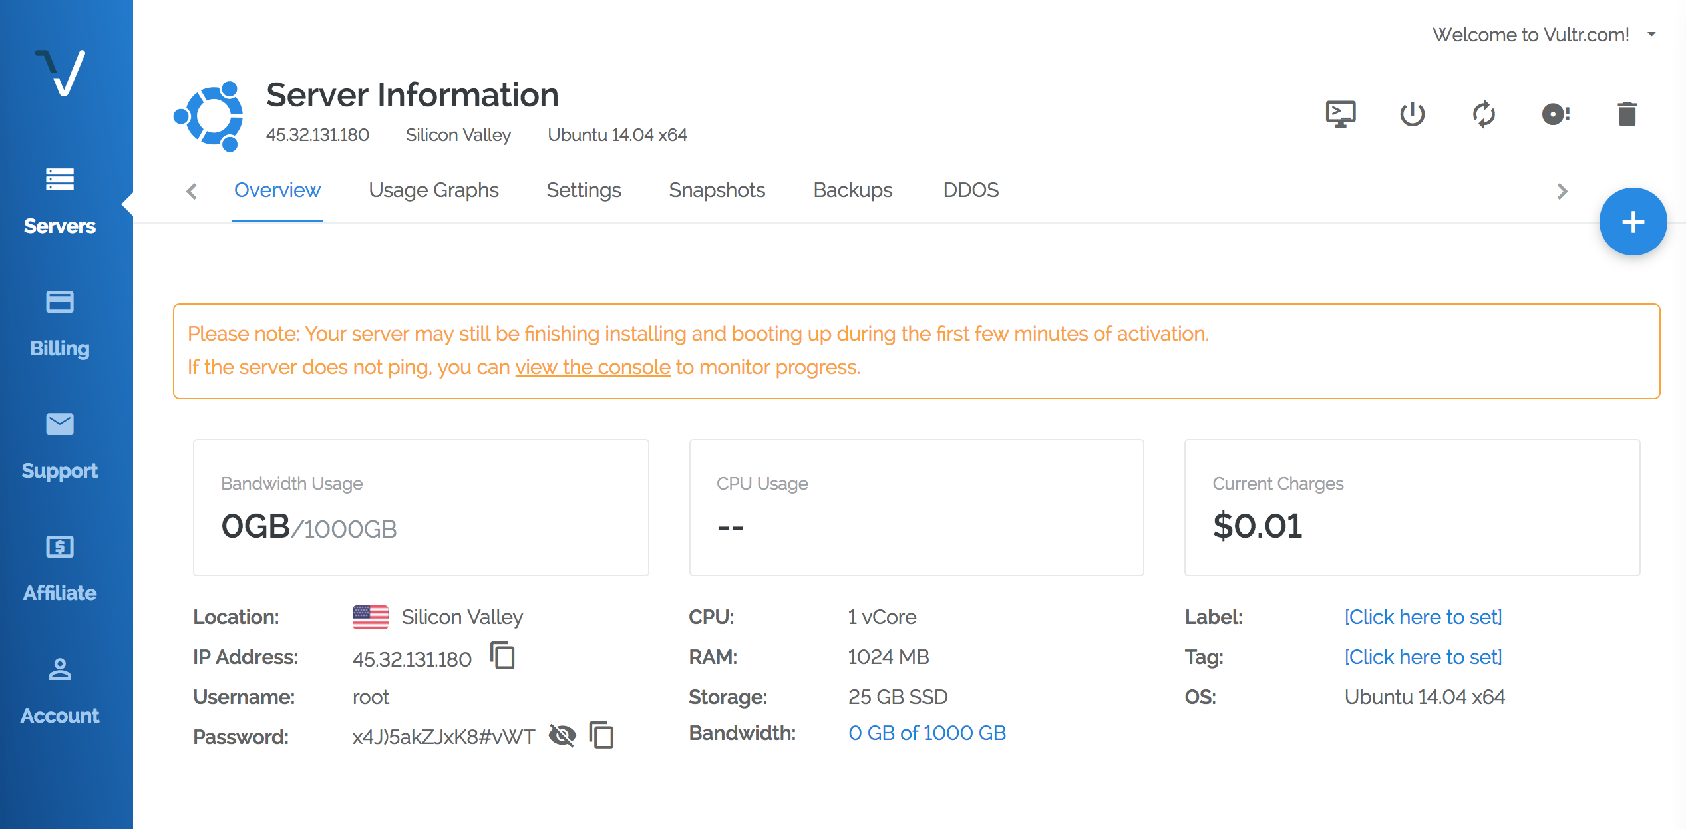Open the Billing credit card icon
The image size is (1686, 829).
60,301
